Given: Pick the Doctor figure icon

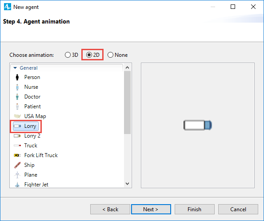Looking at the screenshot, I should (17, 97).
